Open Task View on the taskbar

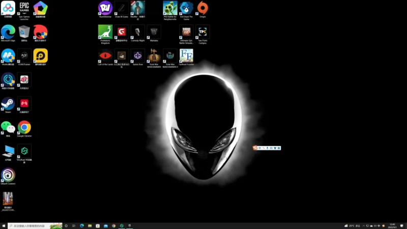pyautogui.click(x=74, y=226)
